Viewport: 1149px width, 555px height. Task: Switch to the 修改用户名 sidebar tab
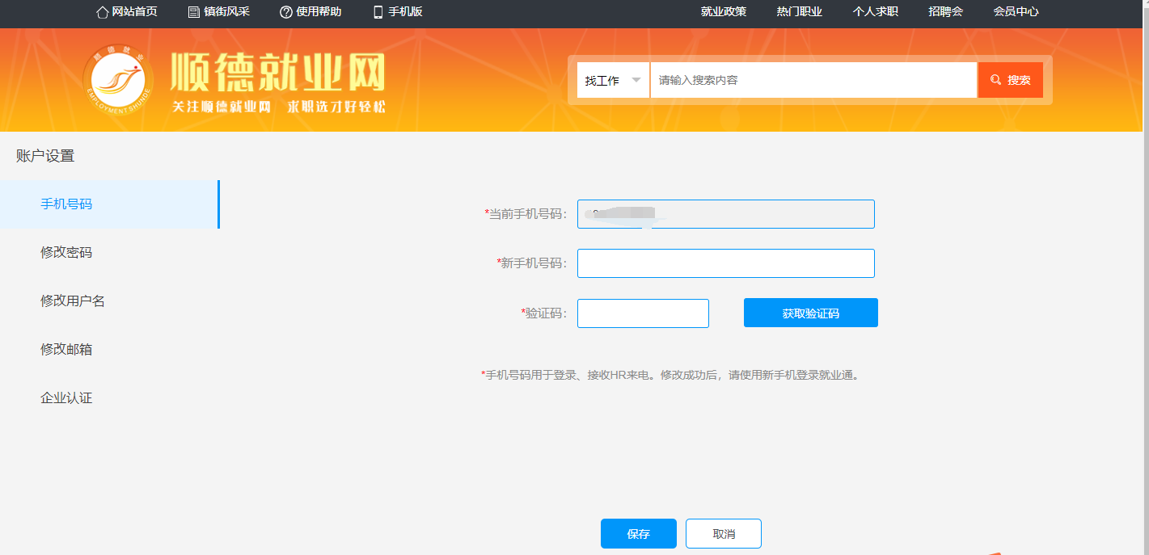click(x=73, y=301)
